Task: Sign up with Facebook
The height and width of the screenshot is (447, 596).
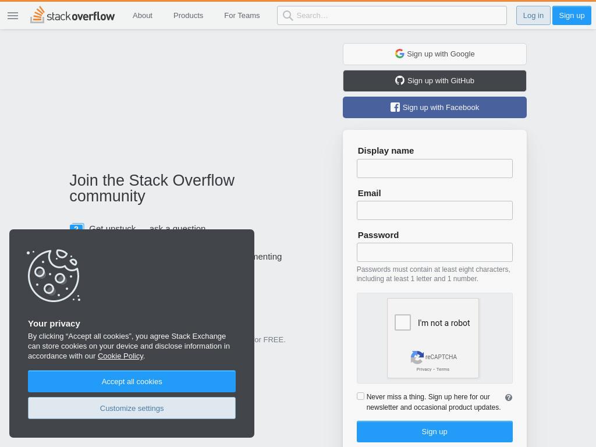Action: (434, 107)
